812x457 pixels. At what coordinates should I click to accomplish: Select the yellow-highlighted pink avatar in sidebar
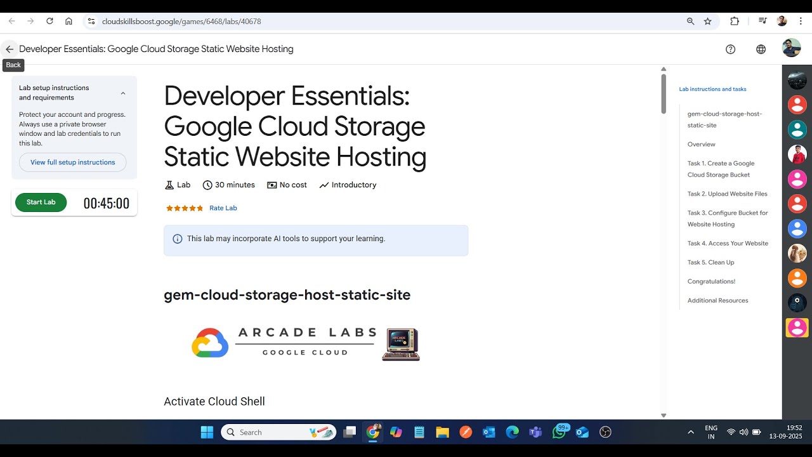797,328
